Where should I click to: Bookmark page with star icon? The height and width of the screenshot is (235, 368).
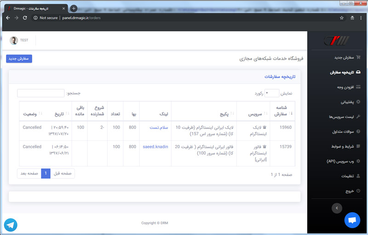pyautogui.click(x=342, y=18)
